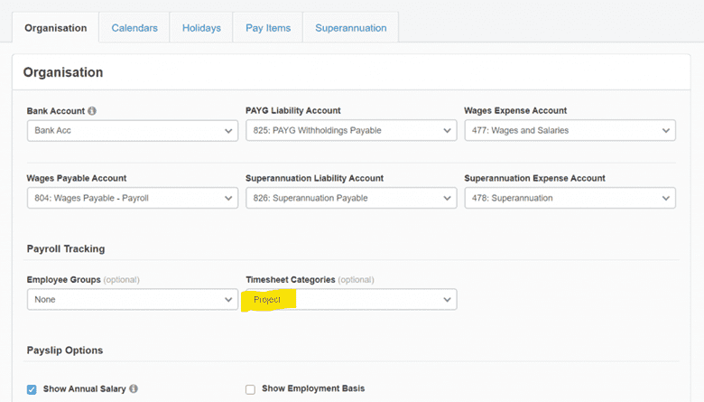Open the Timesheet Categories dropdown

(x=350, y=299)
